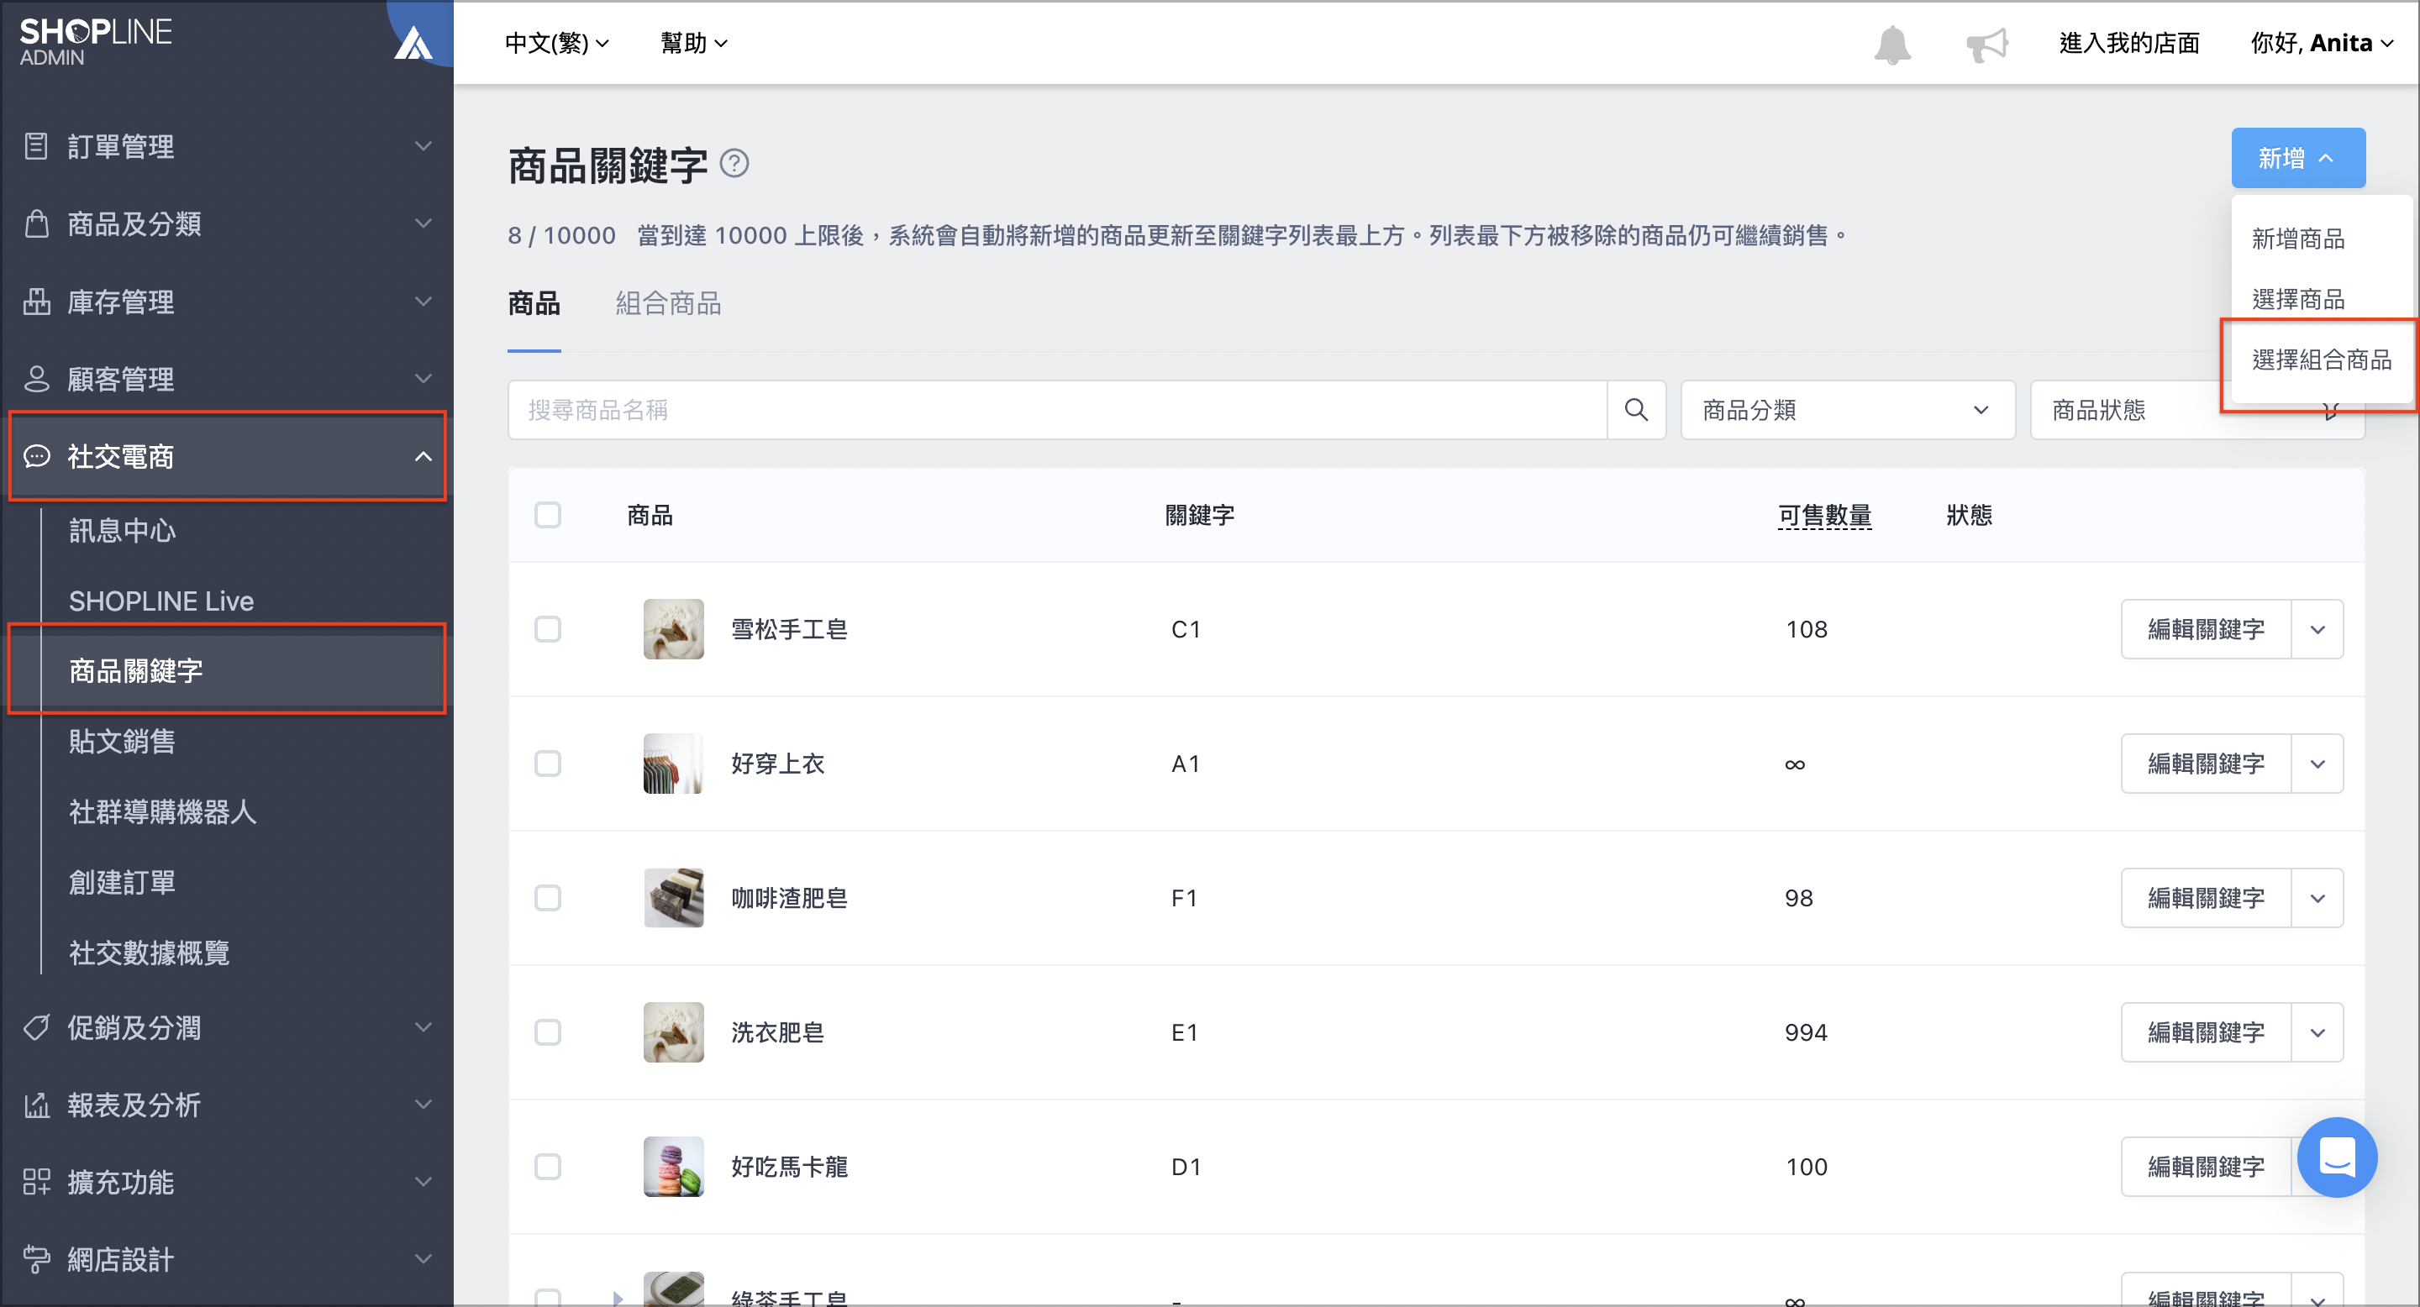Click the 搜尋商品名稱 search field
The image size is (2420, 1307).
tap(1057, 409)
